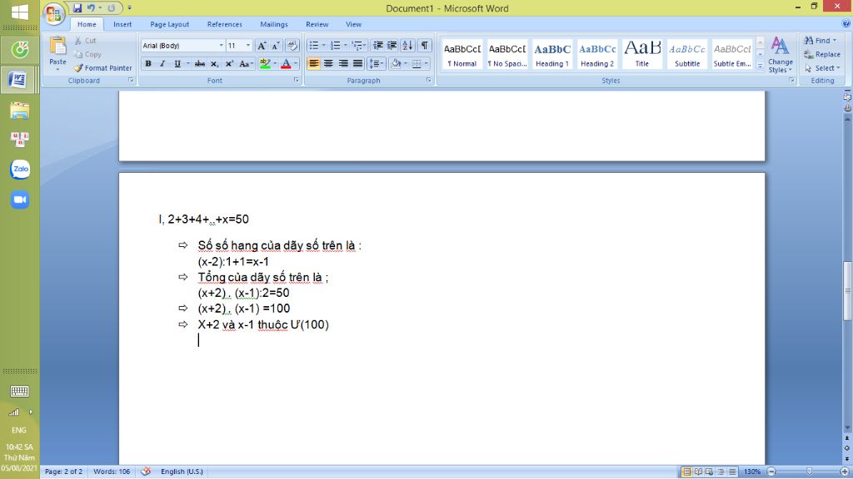
Task: Click the Words: 106 status indicator
Action: click(x=112, y=472)
